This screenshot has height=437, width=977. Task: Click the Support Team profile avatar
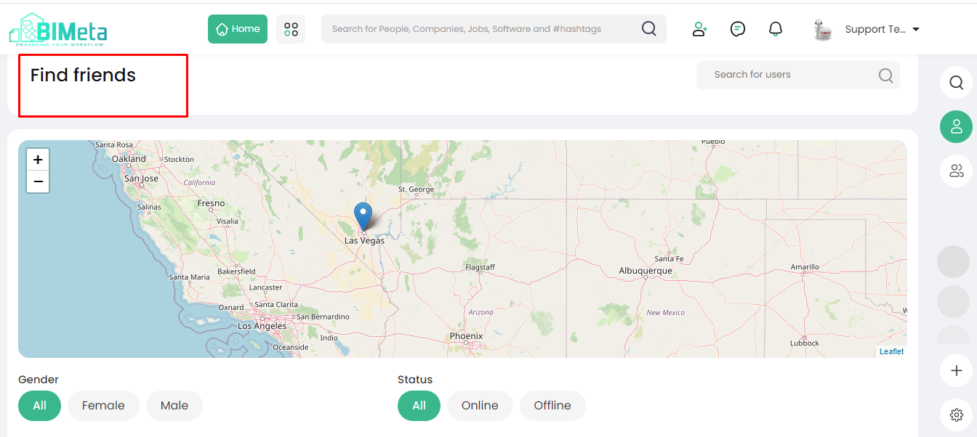823,30
